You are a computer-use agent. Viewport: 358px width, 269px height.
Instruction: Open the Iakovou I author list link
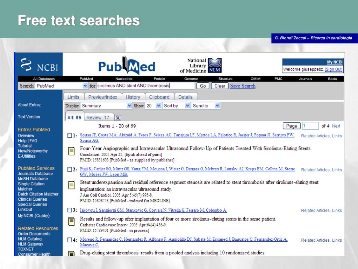pos(153,210)
